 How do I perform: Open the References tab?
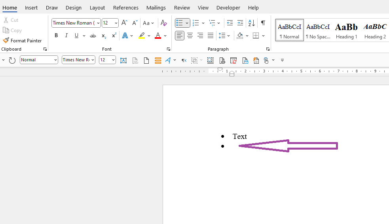125,8
